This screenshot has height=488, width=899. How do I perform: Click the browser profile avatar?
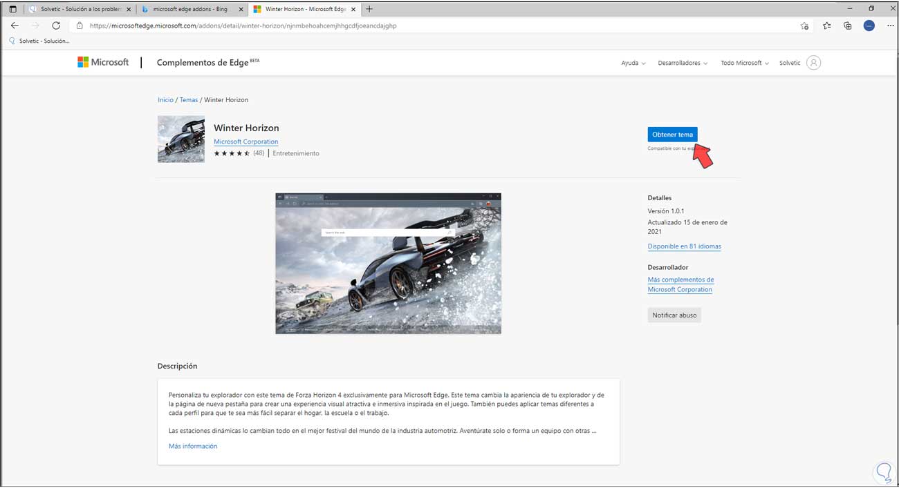[869, 26]
